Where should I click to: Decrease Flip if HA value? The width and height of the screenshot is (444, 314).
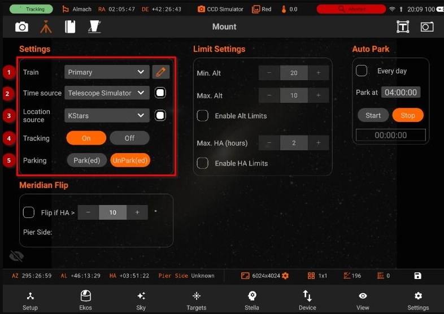click(x=88, y=212)
